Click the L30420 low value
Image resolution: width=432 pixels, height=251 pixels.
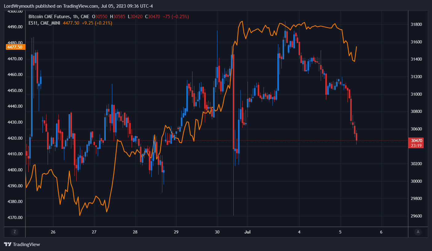click(x=135, y=17)
